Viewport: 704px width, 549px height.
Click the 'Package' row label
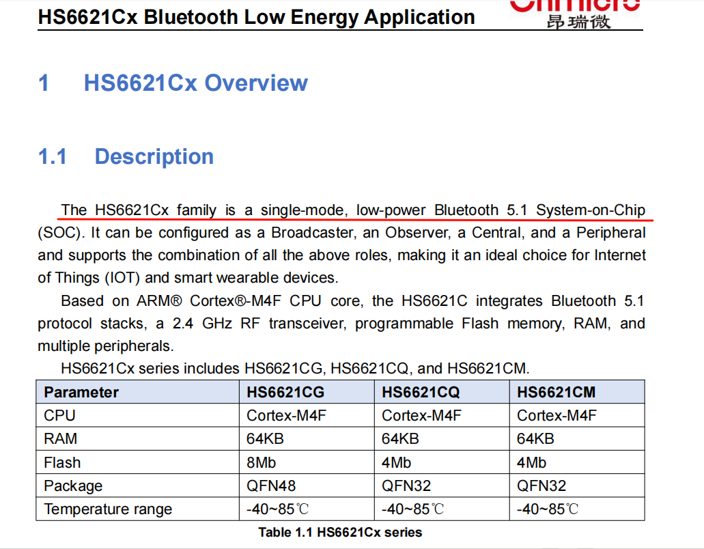click(137, 485)
